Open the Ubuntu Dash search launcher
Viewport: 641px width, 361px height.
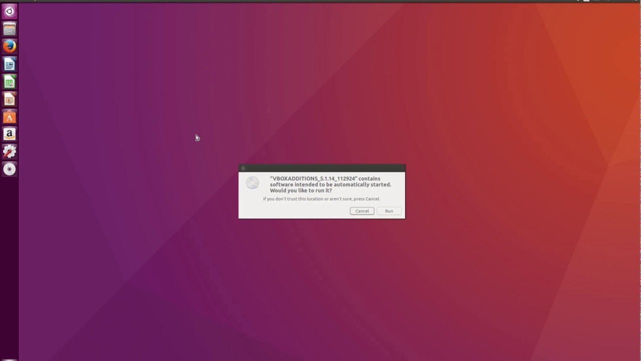pos(9,11)
